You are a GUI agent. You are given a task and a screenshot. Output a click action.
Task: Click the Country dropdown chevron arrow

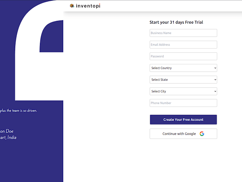click(215, 68)
